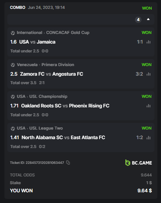
Task: Click soccer ball icon beside International
Action: (13, 33)
